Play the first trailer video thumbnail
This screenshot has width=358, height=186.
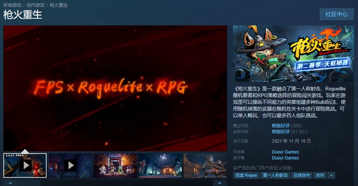click(25, 166)
